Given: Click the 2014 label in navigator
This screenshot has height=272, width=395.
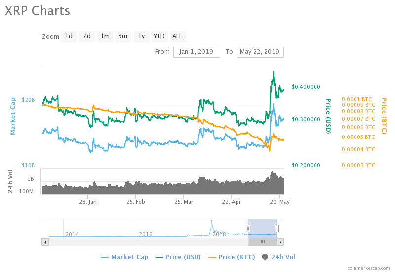Looking at the screenshot, I should click(x=72, y=234).
